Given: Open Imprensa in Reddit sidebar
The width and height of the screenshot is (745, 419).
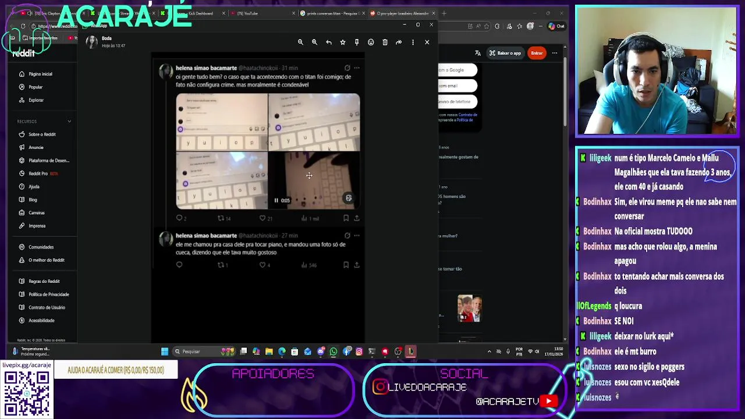Looking at the screenshot, I should point(37,226).
